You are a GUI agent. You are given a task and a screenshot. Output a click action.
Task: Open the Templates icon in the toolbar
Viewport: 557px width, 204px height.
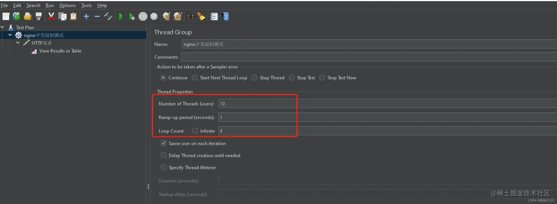17,17
